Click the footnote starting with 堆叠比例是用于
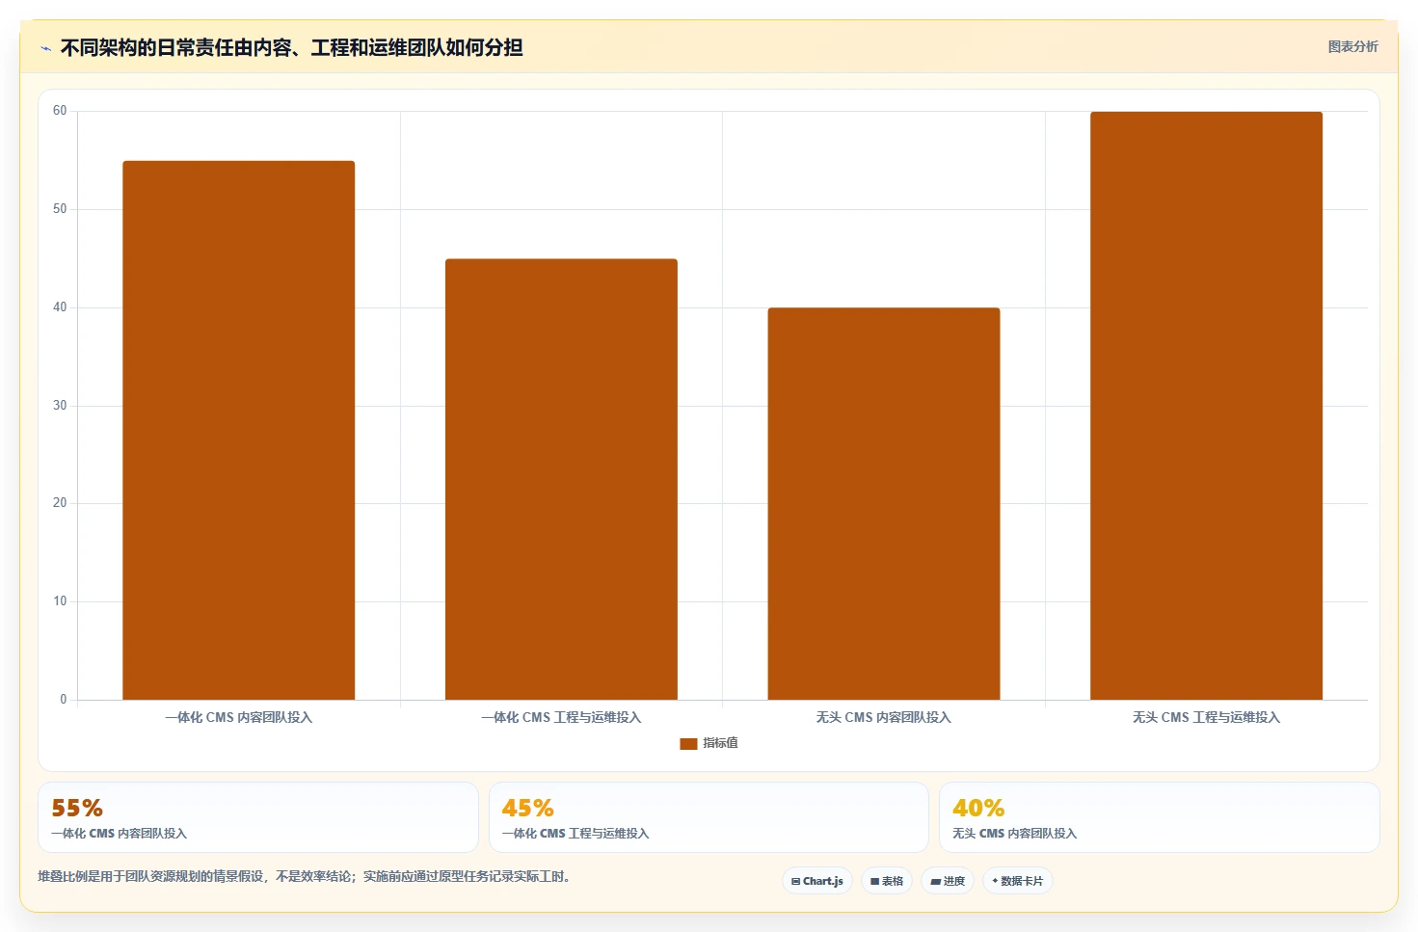The image size is (1418, 932). 304,876
